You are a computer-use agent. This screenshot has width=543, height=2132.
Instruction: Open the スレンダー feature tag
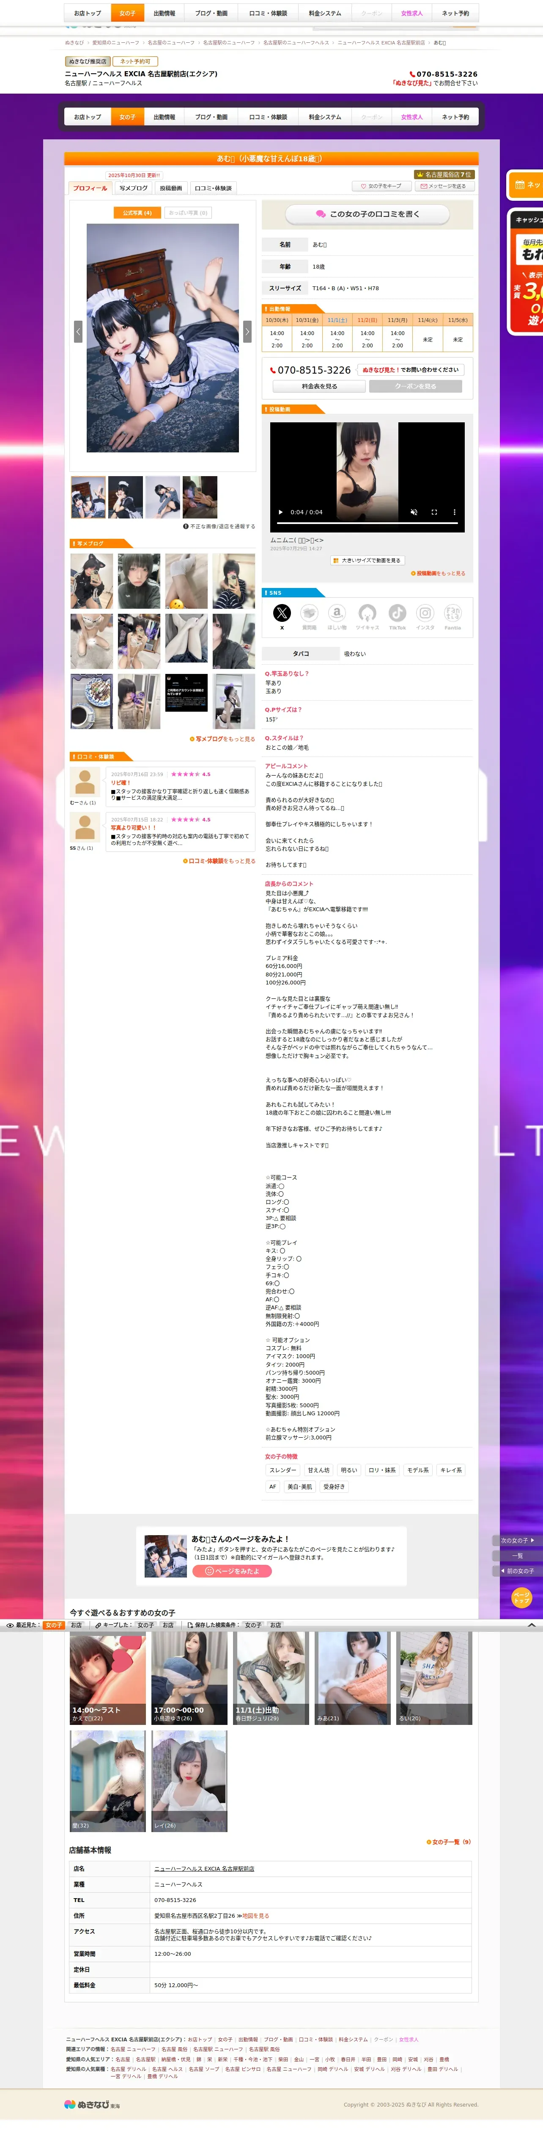click(x=282, y=1471)
